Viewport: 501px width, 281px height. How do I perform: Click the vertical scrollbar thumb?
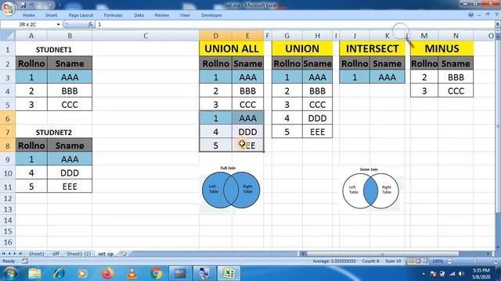pyautogui.click(x=498, y=127)
